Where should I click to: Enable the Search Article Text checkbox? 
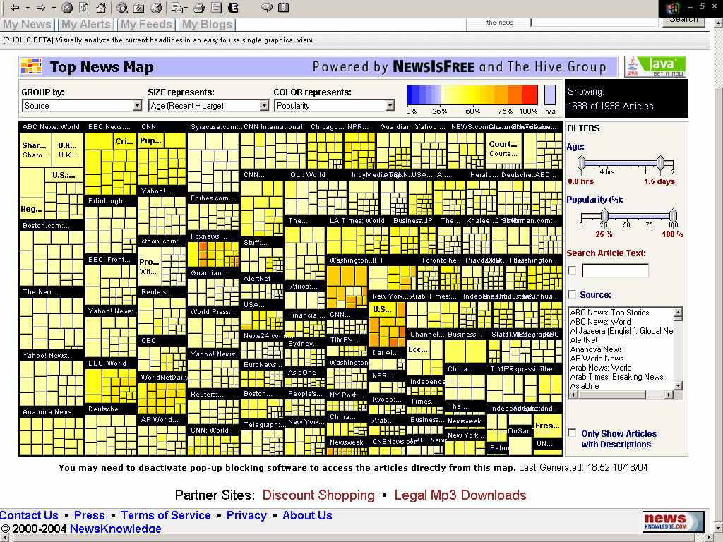tap(572, 270)
